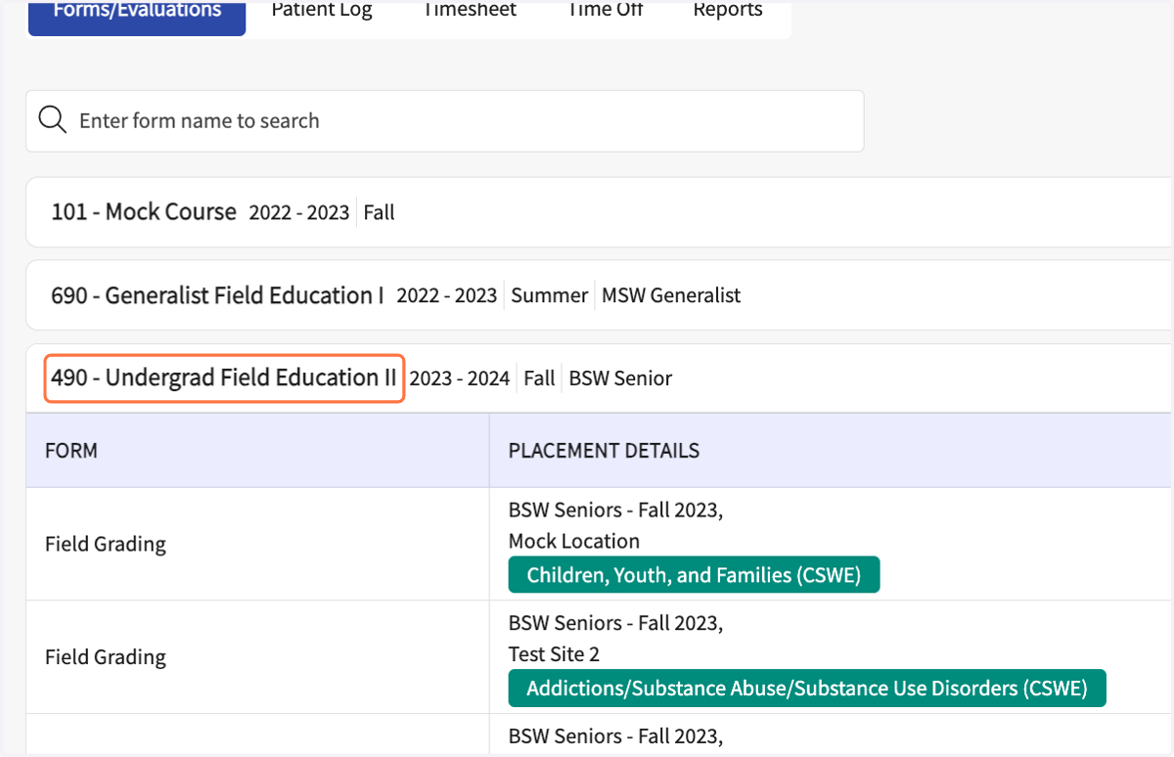Image resolution: width=1174 pixels, height=757 pixels.
Task: Open the Timesheet tab
Action: pos(471,11)
